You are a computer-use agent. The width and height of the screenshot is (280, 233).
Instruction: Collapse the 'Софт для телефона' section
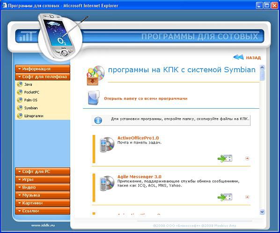(43, 77)
